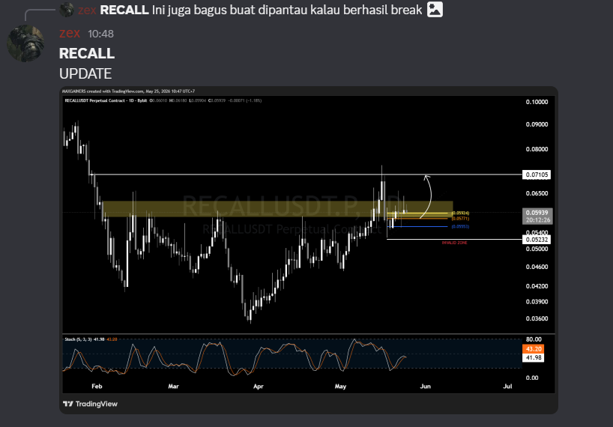The width and height of the screenshot is (613, 427).
Task: Click the orange 43.20 stochastic value
Action: [534, 349]
